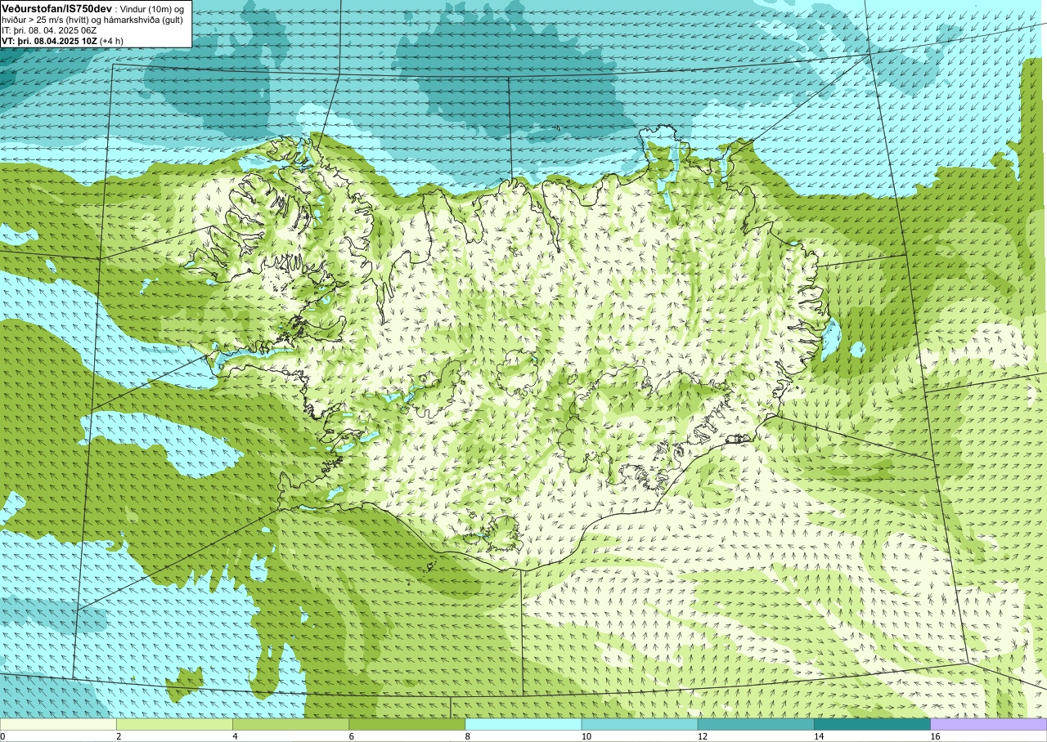Click the 6–8 m/s olive green legend swatch
The image size is (1047, 742).
[x=407, y=724]
